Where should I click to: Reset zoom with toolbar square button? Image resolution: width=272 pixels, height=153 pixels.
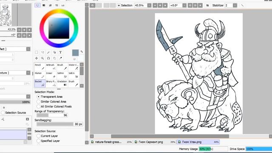pyautogui.click(x=165, y=6)
